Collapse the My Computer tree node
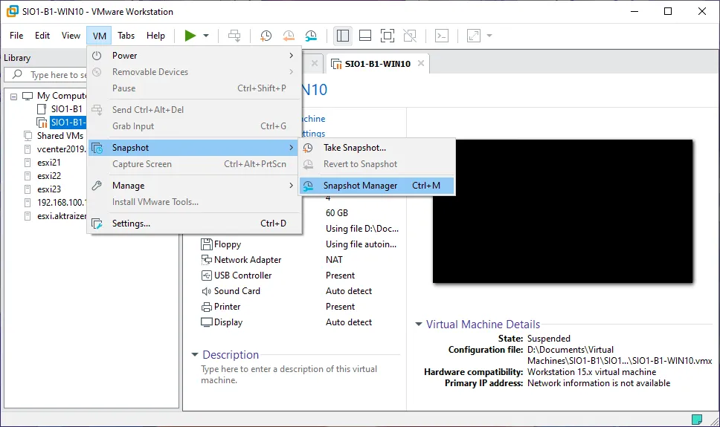The height and width of the screenshot is (427, 720). click(x=14, y=96)
